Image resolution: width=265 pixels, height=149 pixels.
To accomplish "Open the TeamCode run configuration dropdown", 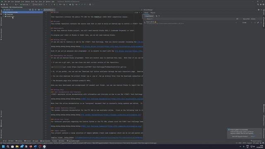I will (25, 5).
